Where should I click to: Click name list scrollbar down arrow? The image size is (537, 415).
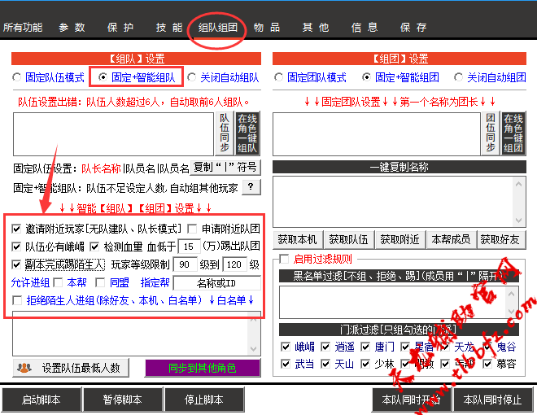click(519, 221)
